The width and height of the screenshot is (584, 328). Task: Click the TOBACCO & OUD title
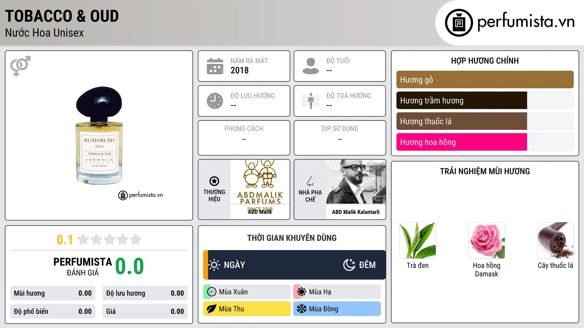pyautogui.click(x=62, y=16)
